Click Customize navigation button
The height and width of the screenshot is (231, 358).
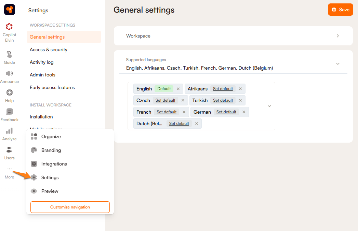click(70, 207)
